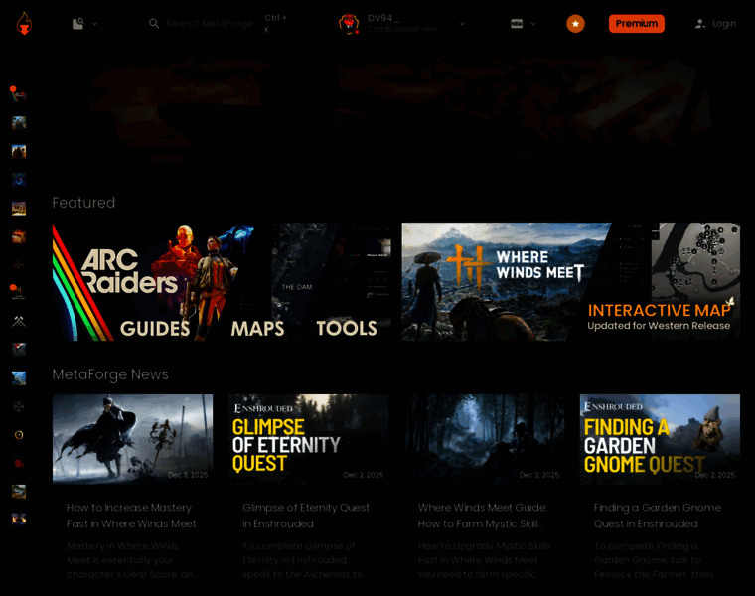Select the crossed pickaxes sidebar icon
Screen dimensions: 755x596
pyautogui.click(x=19, y=321)
